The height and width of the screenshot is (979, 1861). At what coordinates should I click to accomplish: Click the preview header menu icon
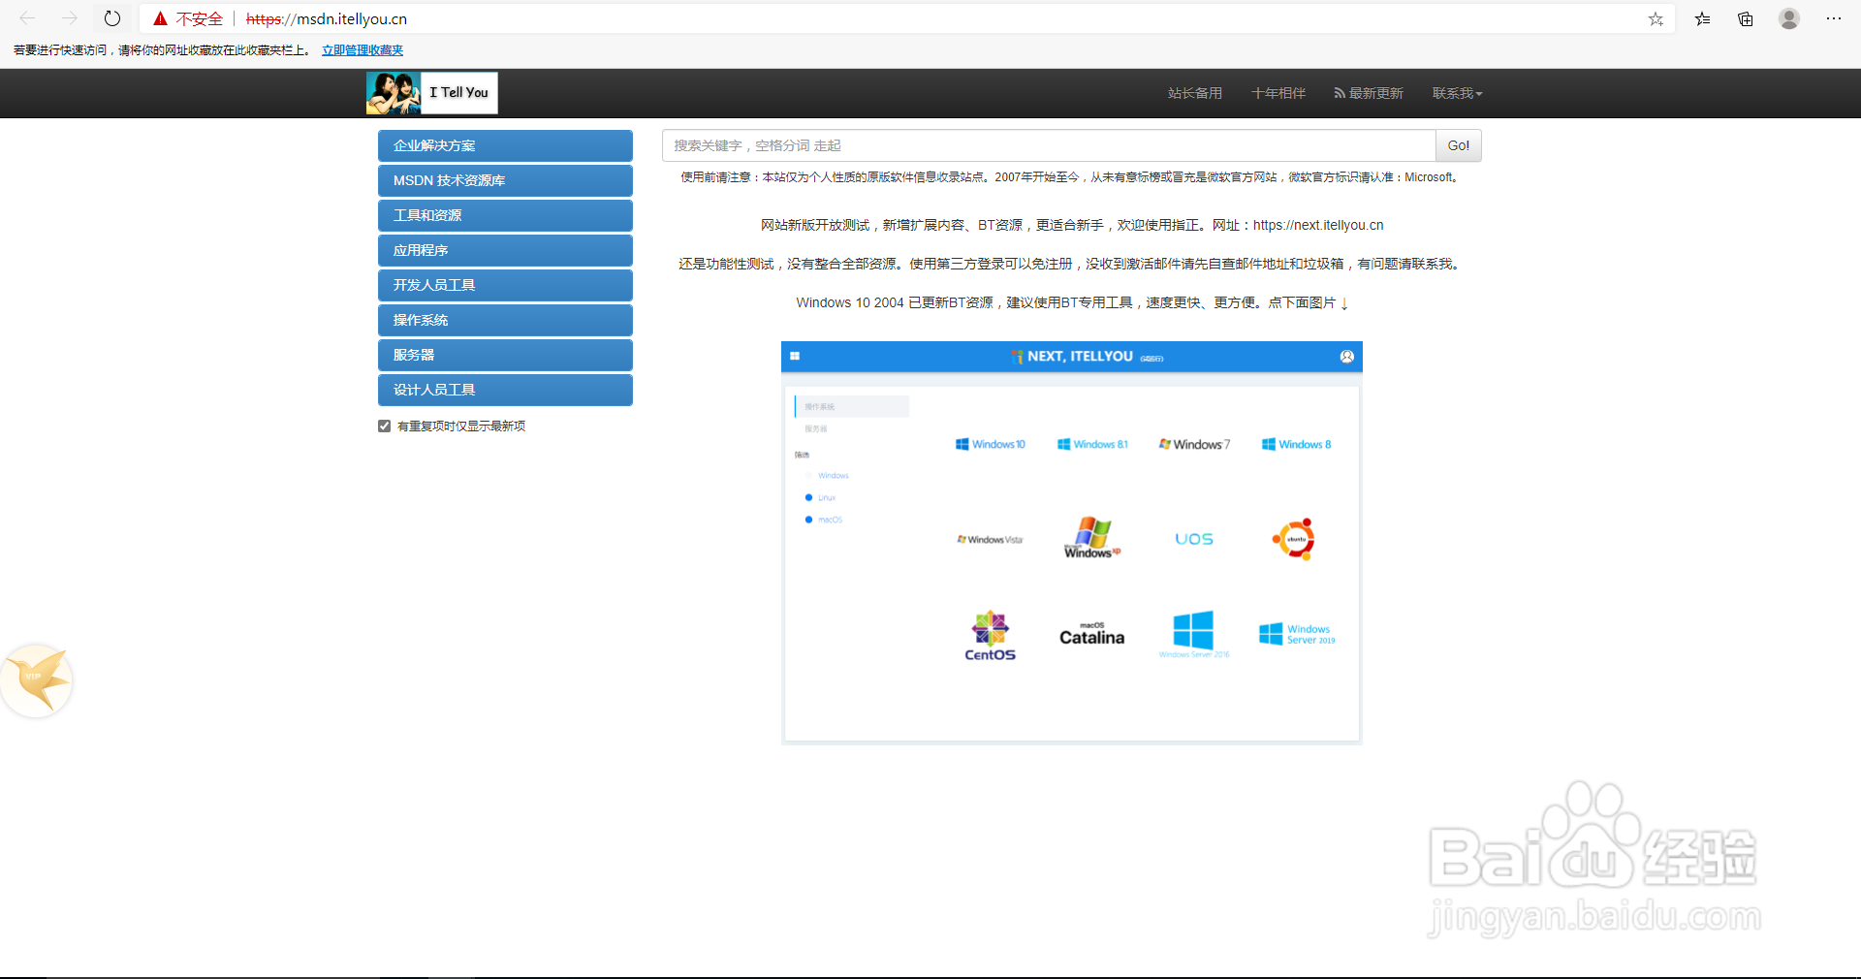(x=795, y=357)
